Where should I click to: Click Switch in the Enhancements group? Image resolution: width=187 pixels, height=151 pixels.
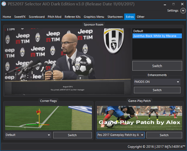coord(157,90)
